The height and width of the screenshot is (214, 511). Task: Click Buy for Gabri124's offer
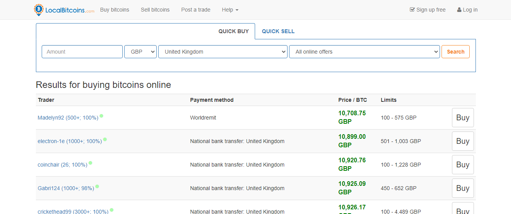click(x=463, y=188)
